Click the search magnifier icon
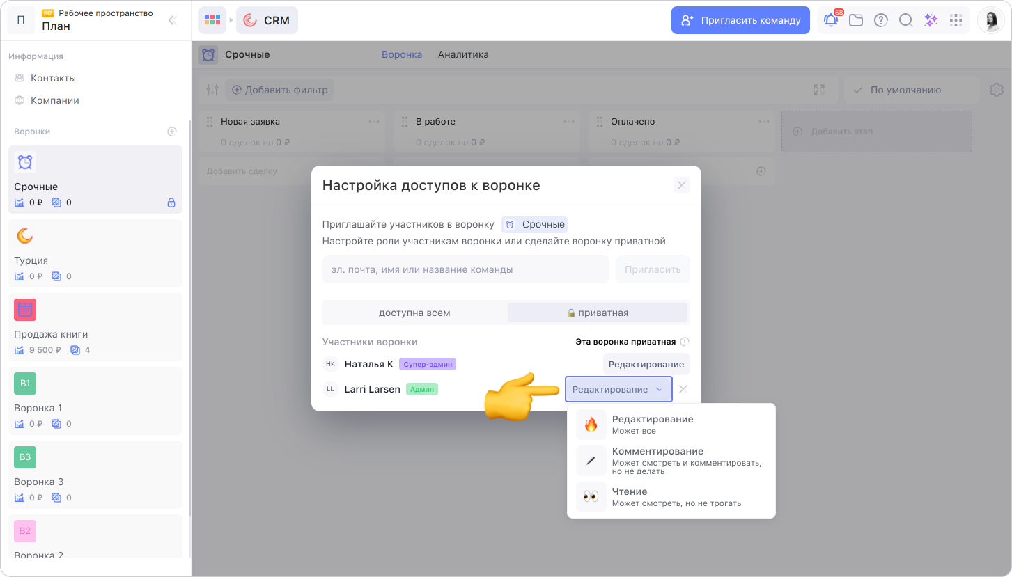Image resolution: width=1012 pixels, height=577 pixels. [905, 20]
